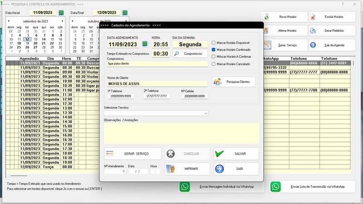Click the Cancelar X icon
This screenshot has height=204, width=363.
point(171,154)
